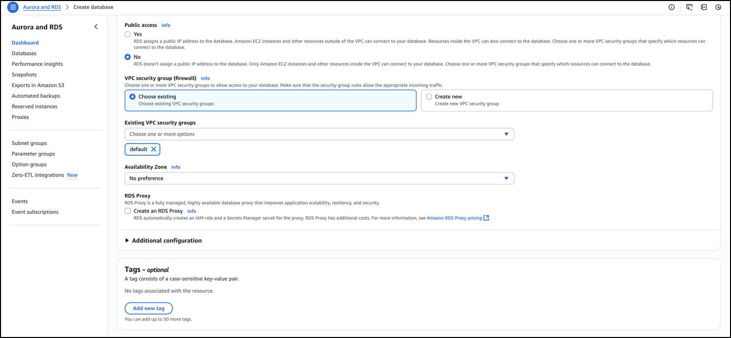Open the Amazon RDS Proxy pricing link
The image size is (731, 338).
[454, 218]
